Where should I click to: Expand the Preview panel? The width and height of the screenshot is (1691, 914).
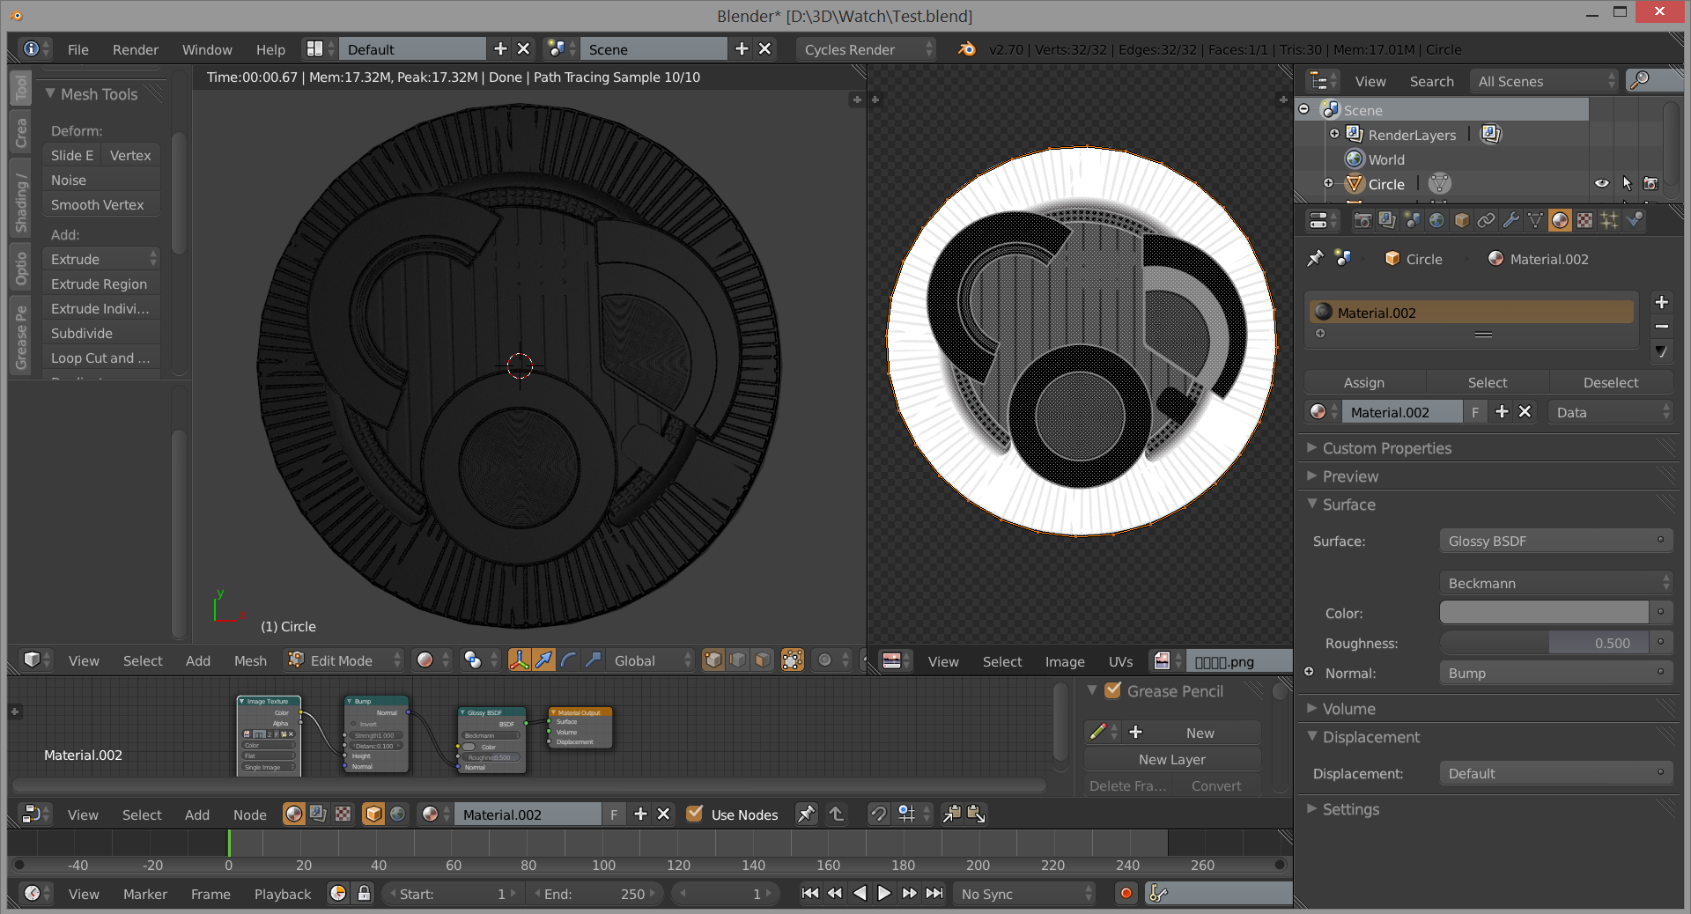(x=1350, y=476)
